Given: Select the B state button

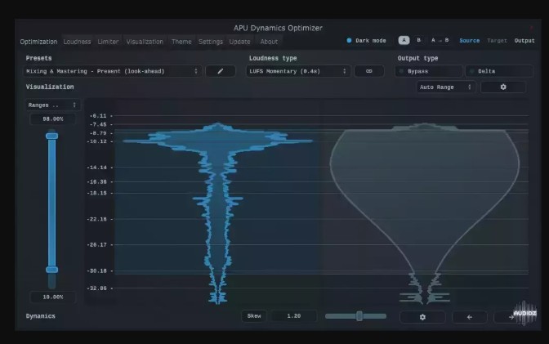Looking at the screenshot, I should pos(418,40).
